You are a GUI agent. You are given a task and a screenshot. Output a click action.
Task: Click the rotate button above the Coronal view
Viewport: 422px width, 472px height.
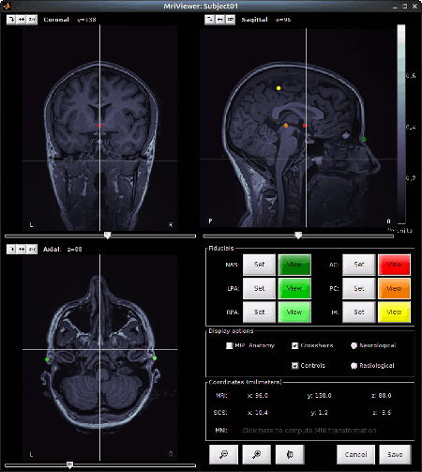coord(11,20)
